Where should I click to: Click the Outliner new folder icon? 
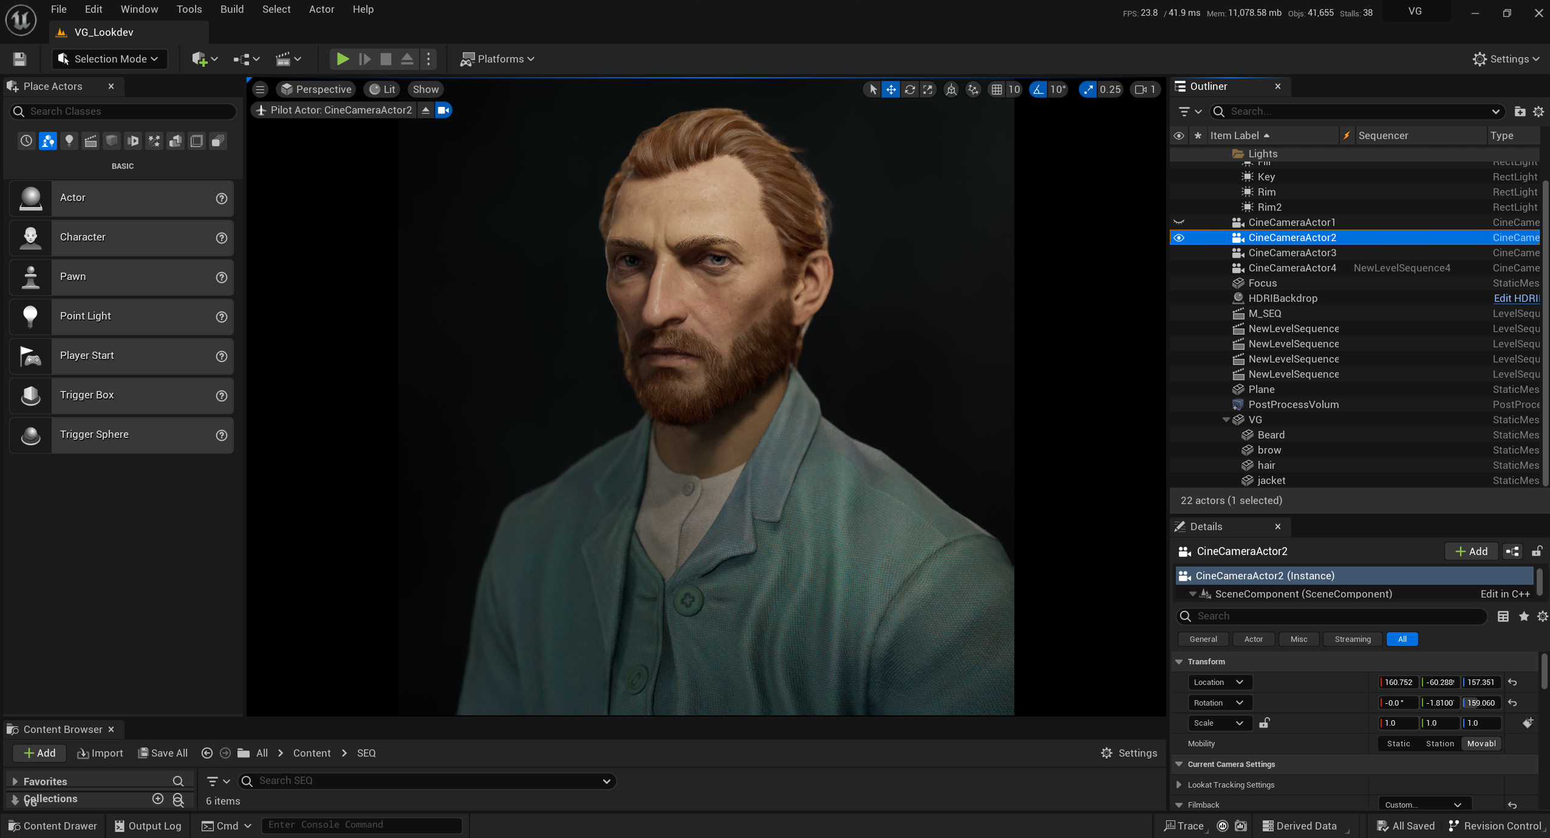tap(1520, 111)
